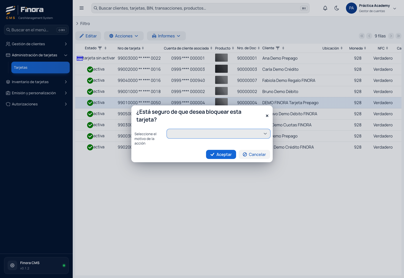Click Bruno Demo Débito client name
The width and height of the screenshot is (404, 278).
click(280, 91)
